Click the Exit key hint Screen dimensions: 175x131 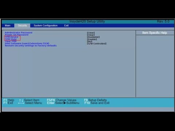(8, 103)
